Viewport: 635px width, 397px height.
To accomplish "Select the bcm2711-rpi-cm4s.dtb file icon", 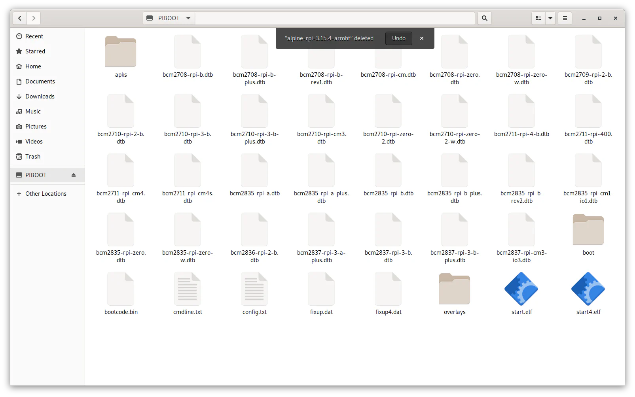I will [188, 170].
